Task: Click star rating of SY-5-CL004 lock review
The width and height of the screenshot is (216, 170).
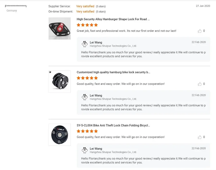Action: [x=87, y=131]
